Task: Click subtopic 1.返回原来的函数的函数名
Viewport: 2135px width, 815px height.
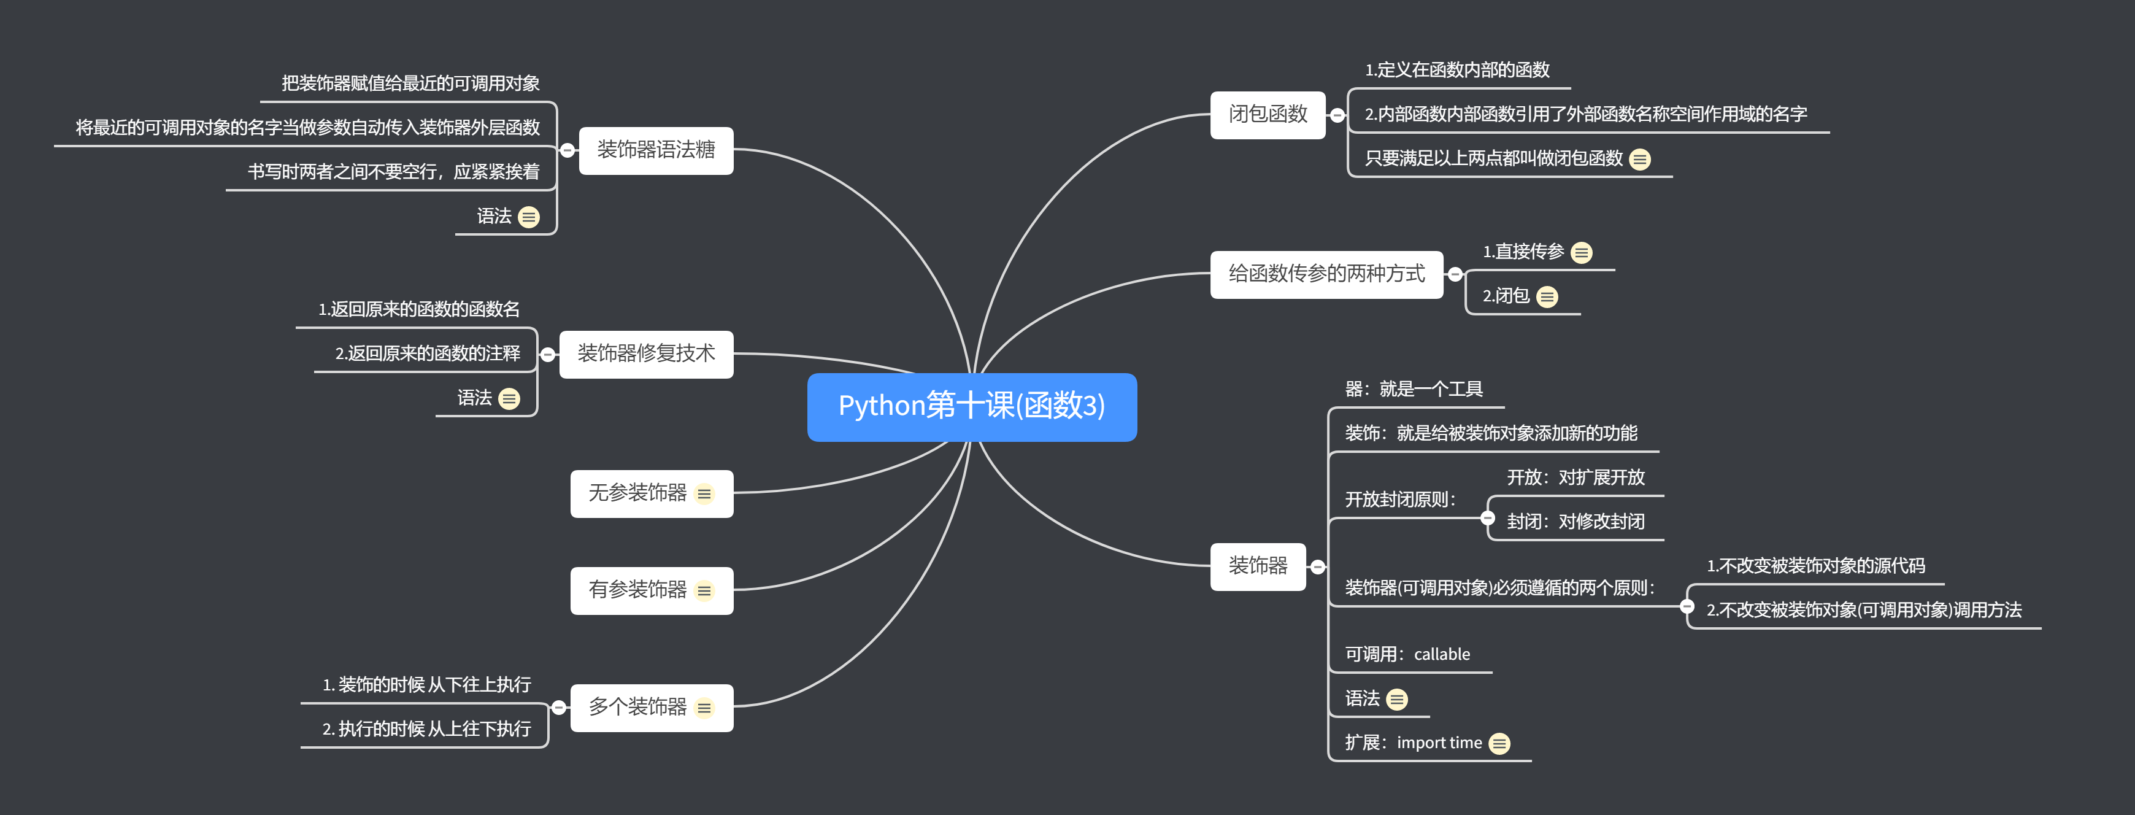Action: pyautogui.click(x=418, y=309)
